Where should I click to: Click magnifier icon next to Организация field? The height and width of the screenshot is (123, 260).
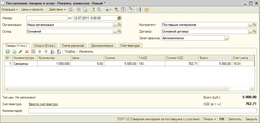click(119, 25)
